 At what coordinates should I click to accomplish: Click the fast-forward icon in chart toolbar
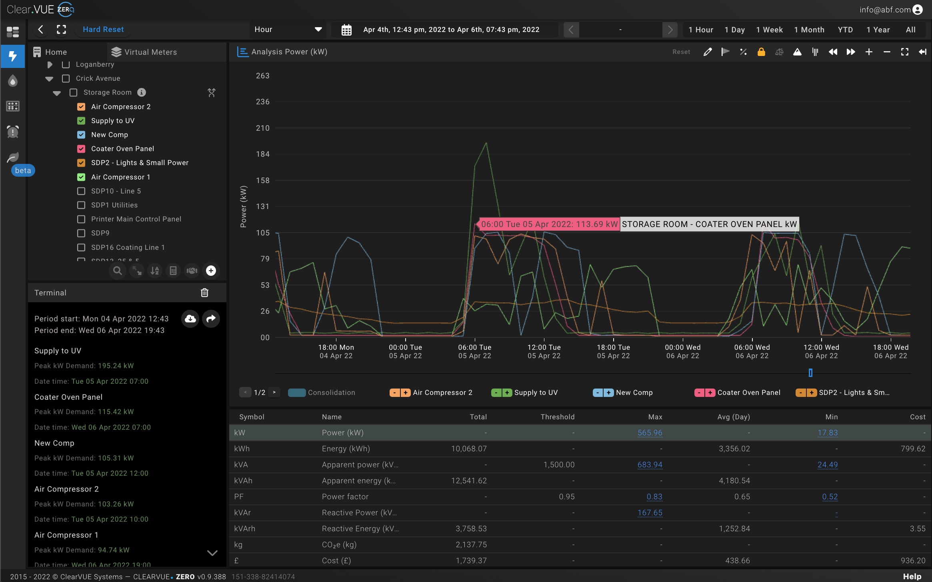pyautogui.click(x=851, y=52)
